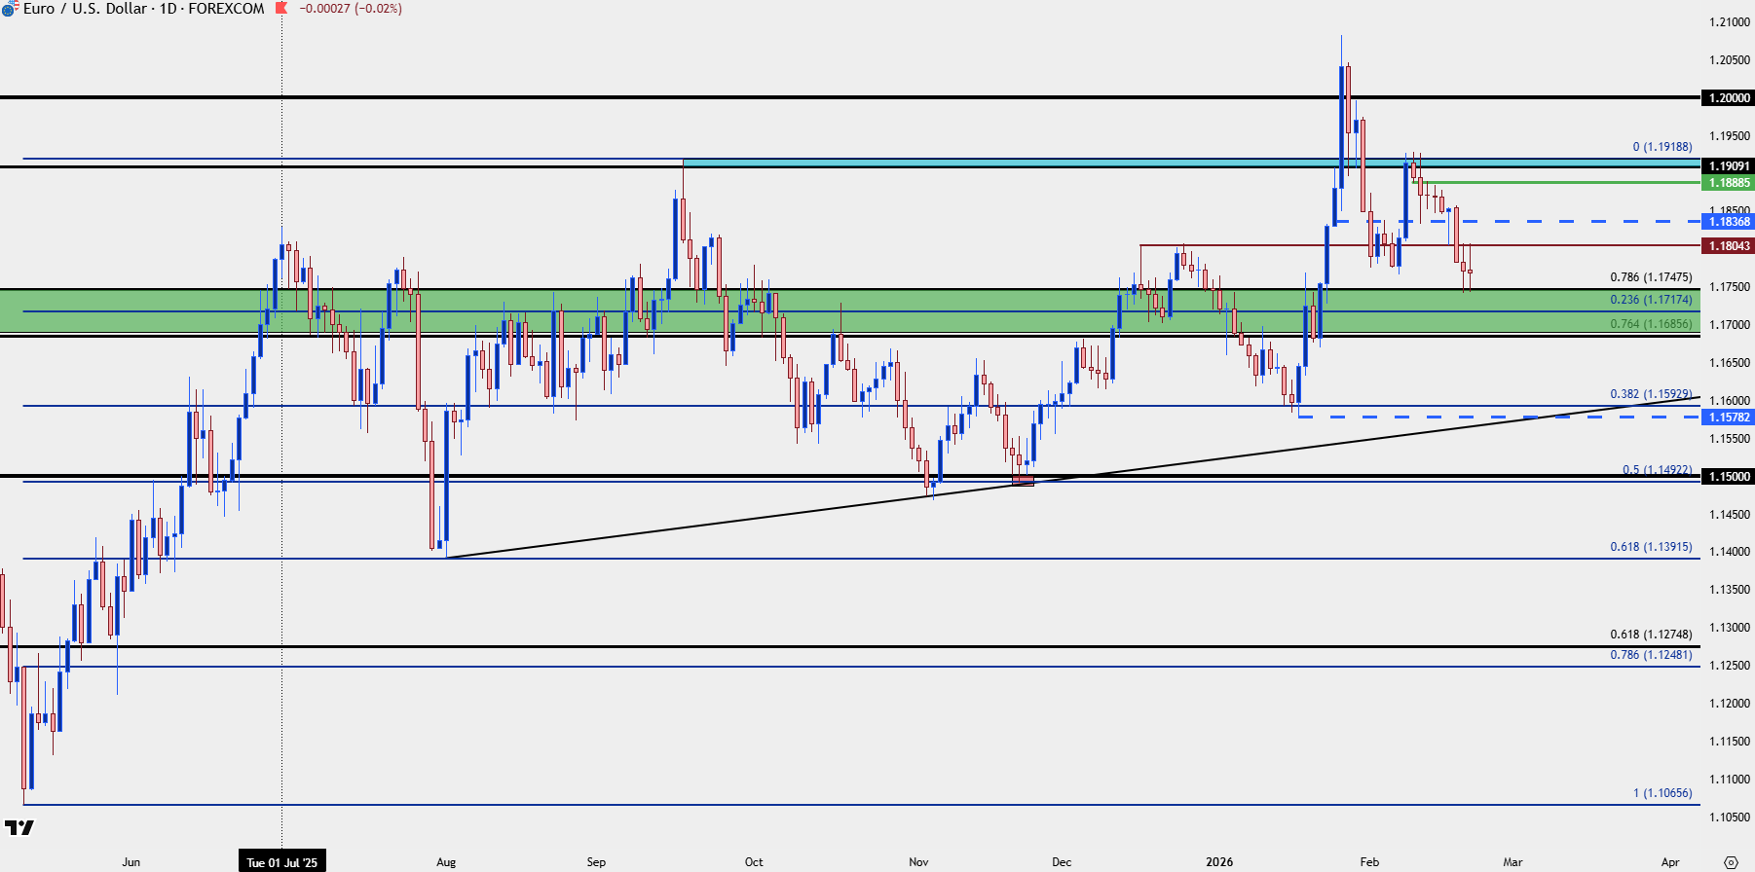The image size is (1755, 872).
Task: Select the 1.10500 price scale tick
Action: pos(1730,817)
